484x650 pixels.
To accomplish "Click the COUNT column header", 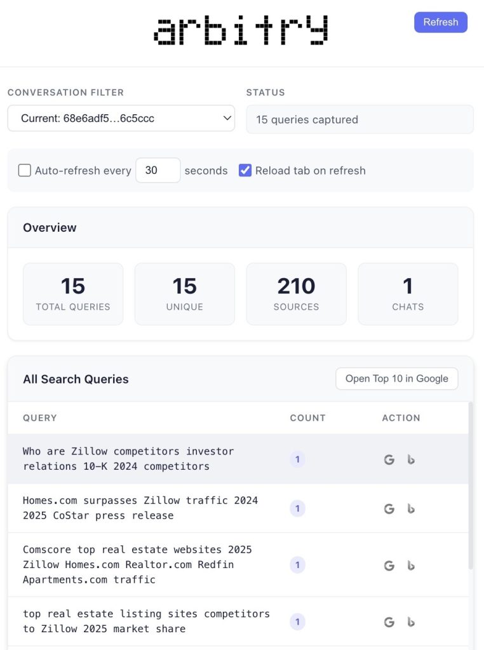I will [x=307, y=418].
